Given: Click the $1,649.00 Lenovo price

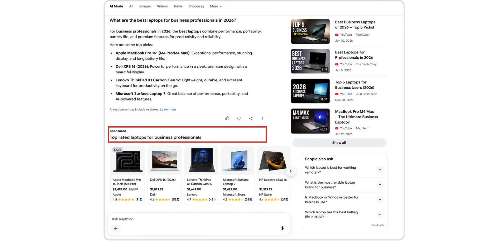Looking at the screenshot, I should [x=194, y=189].
